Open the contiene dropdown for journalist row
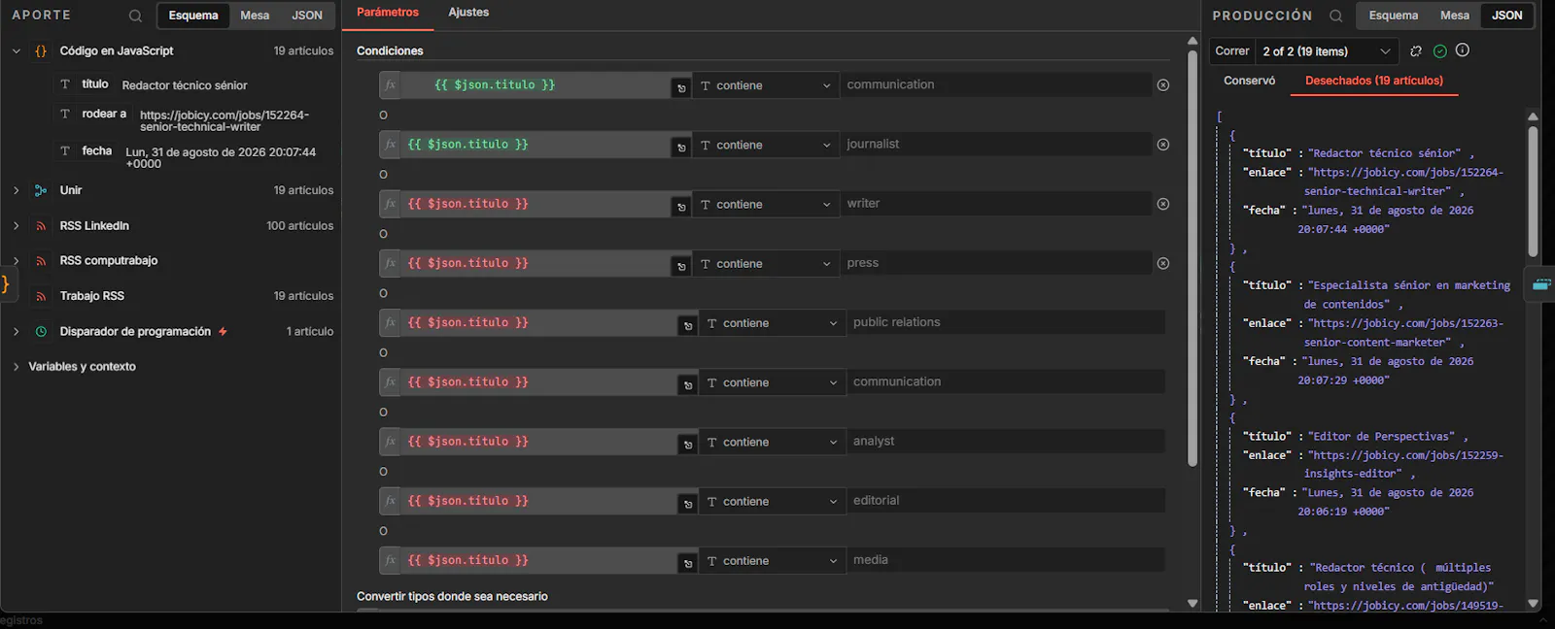 point(766,145)
